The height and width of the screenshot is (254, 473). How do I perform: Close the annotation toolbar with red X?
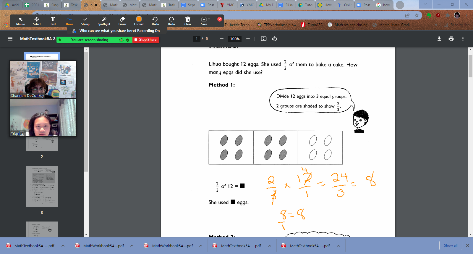(x=220, y=19)
